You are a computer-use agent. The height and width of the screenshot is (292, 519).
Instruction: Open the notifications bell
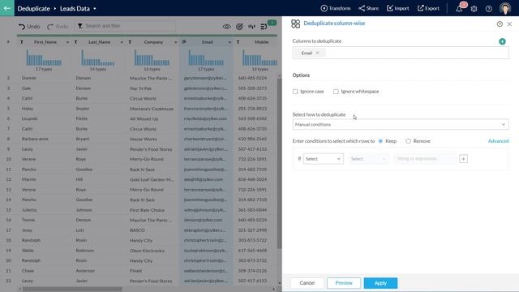click(x=460, y=8)
